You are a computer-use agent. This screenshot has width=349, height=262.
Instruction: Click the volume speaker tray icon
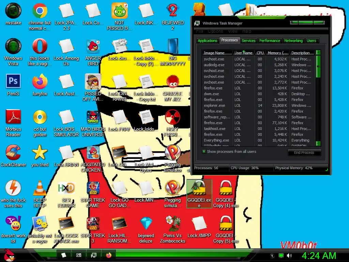coord(289,256)
